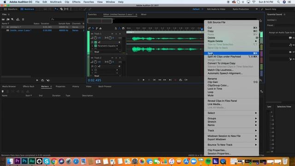Switch to Waveform view

pos(11,9)
